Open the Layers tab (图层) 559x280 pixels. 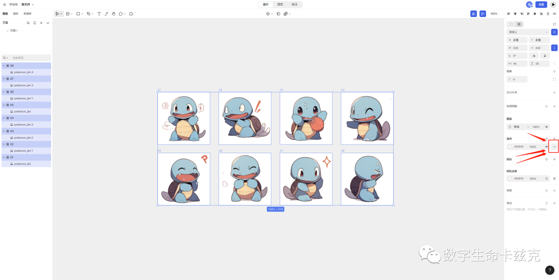tap(5, 13)
